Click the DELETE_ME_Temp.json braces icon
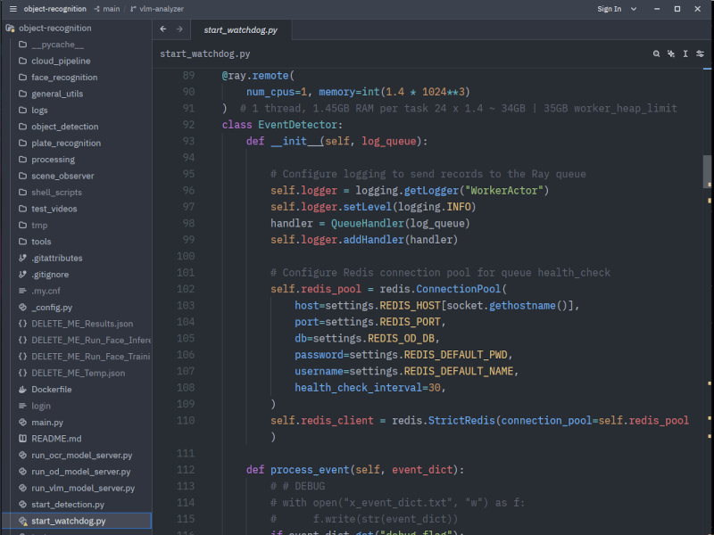The width and height of the screenshot is (714, 535). tap(22, 373)
